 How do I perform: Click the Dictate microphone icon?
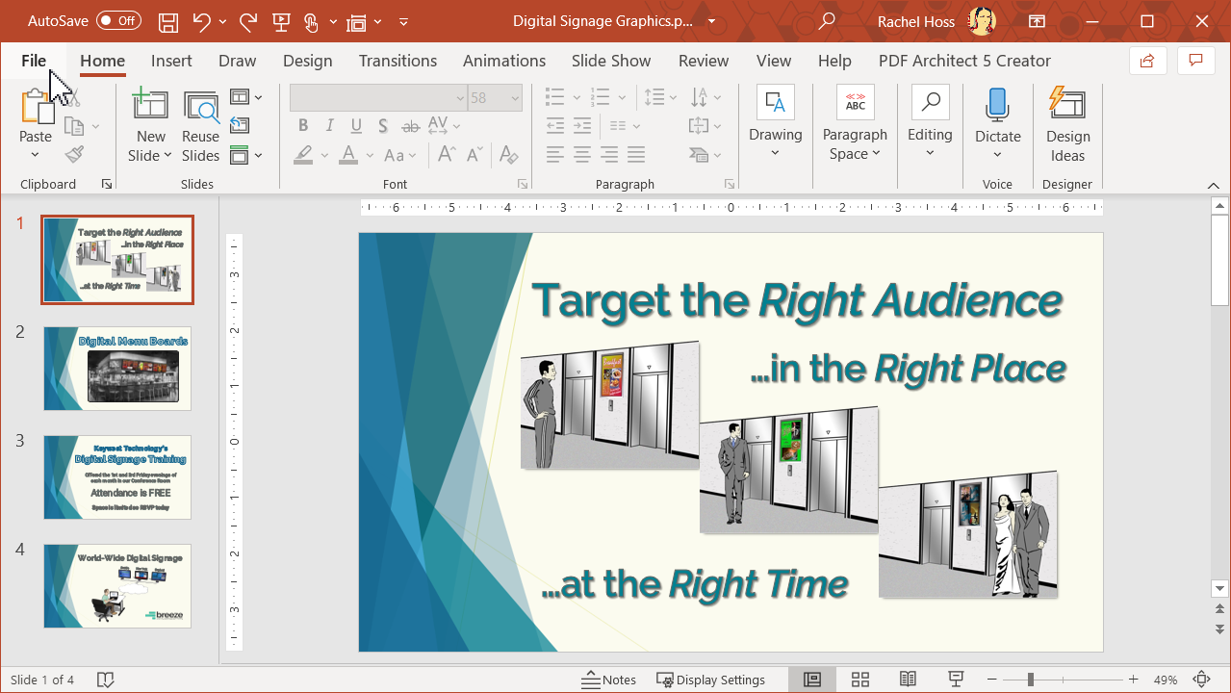coord(997,104)
